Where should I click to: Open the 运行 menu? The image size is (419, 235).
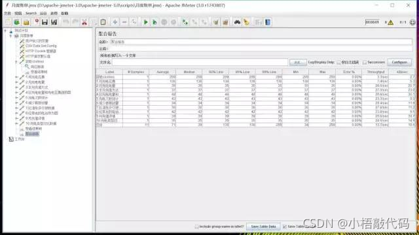coord(43,13)
